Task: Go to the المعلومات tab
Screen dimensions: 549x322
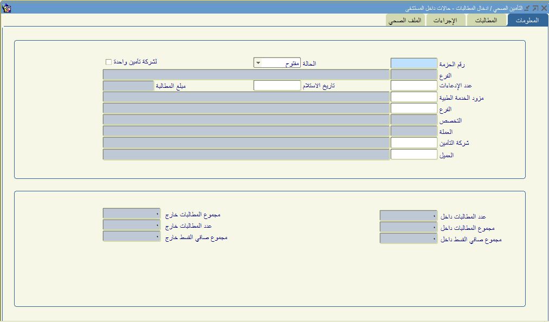Action: click(527, 21)
